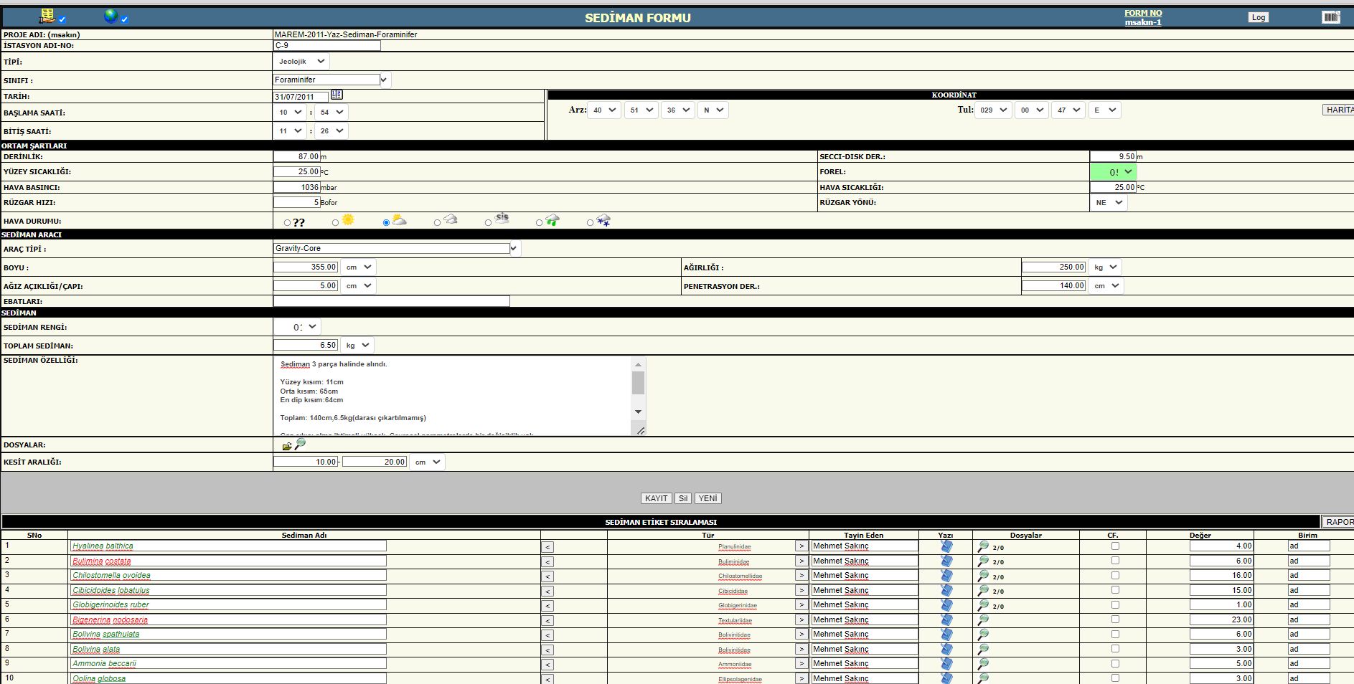
Task: Tick the CF. checkbox for Hyalinea balthica
Action: coord(1115,546)
